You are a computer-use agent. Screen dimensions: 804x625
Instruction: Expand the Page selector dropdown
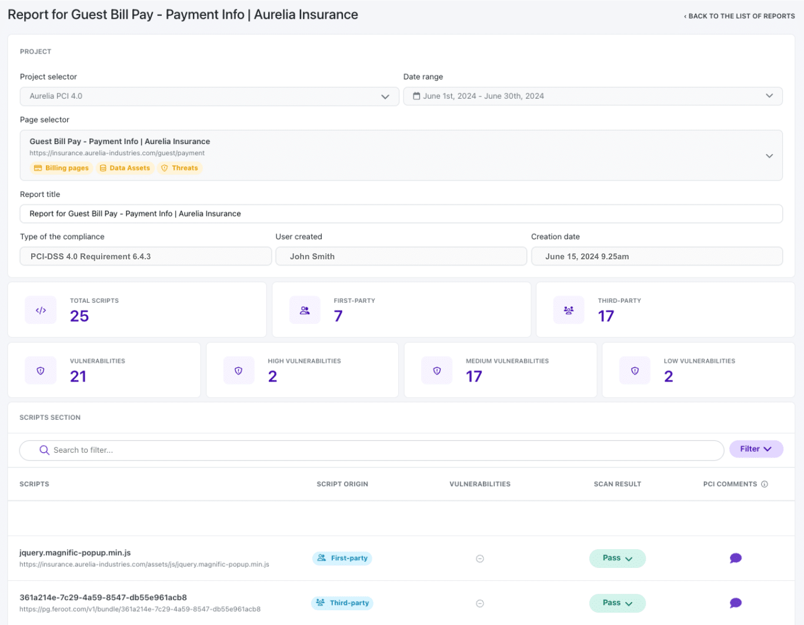[x=401, y=155]
